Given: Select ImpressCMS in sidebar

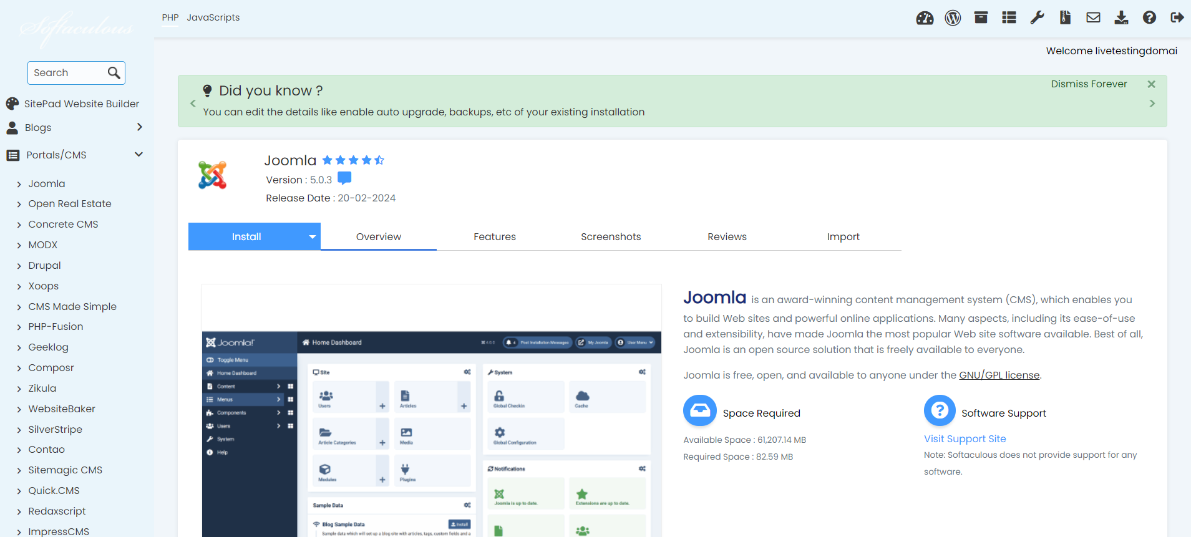Looking at the screenshot, I should 59,532.
